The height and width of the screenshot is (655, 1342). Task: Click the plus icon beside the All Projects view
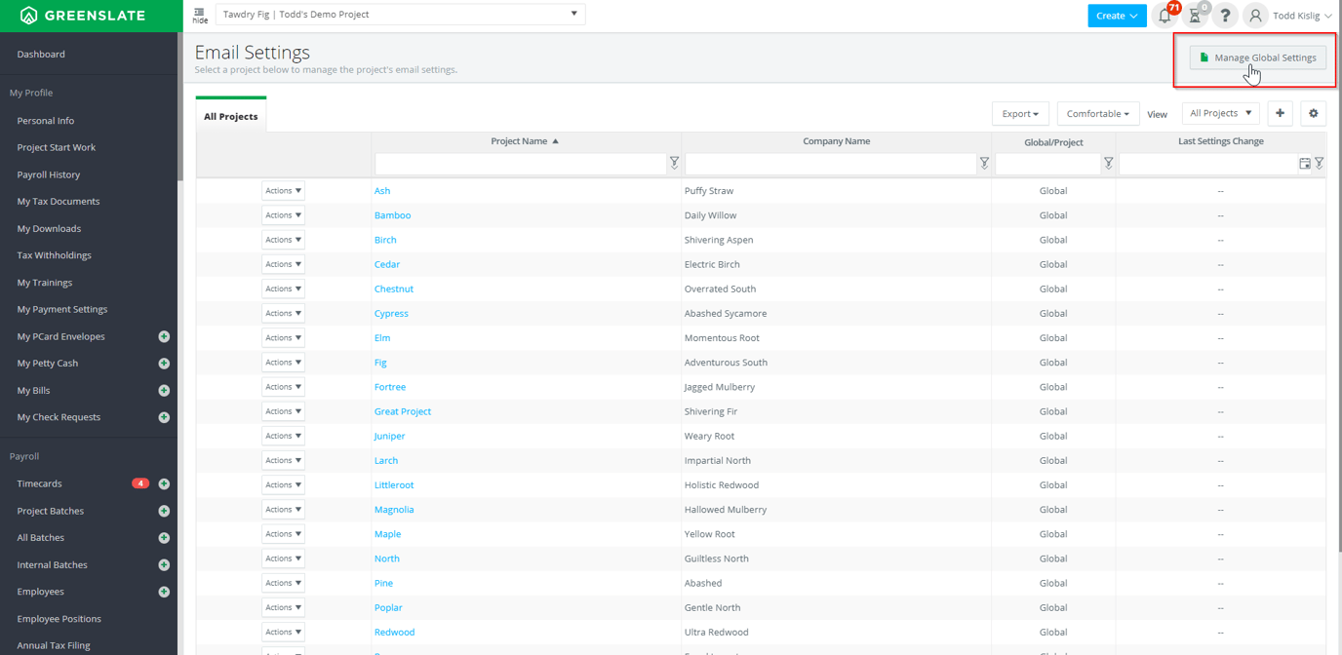[1280, 113]
